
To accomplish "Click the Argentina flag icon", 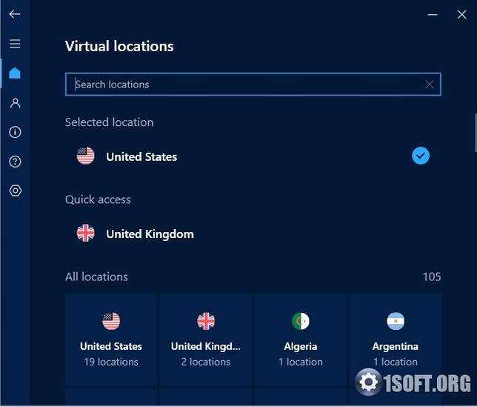I will pos(396,321).
